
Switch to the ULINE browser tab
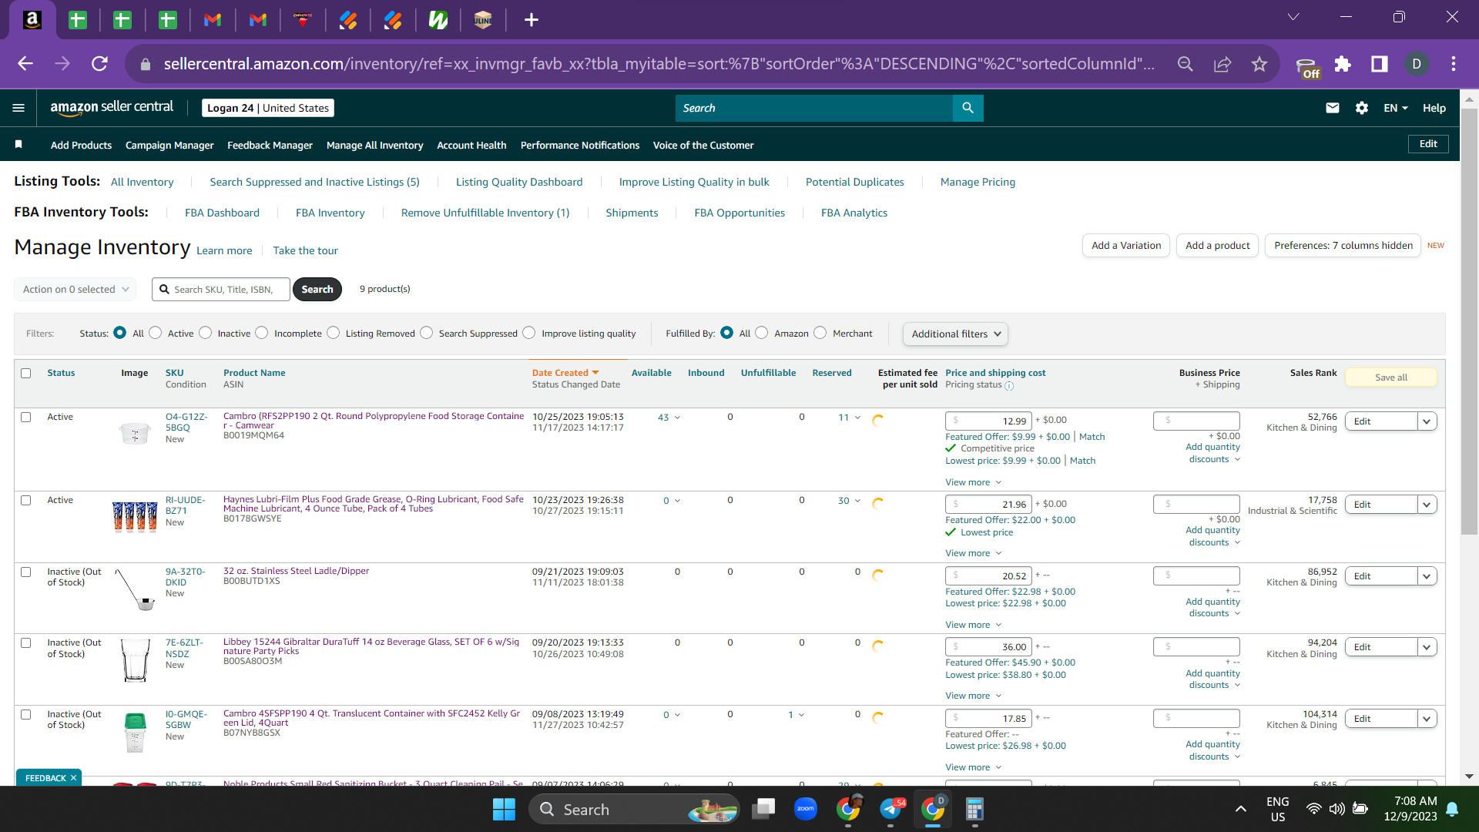483,20
